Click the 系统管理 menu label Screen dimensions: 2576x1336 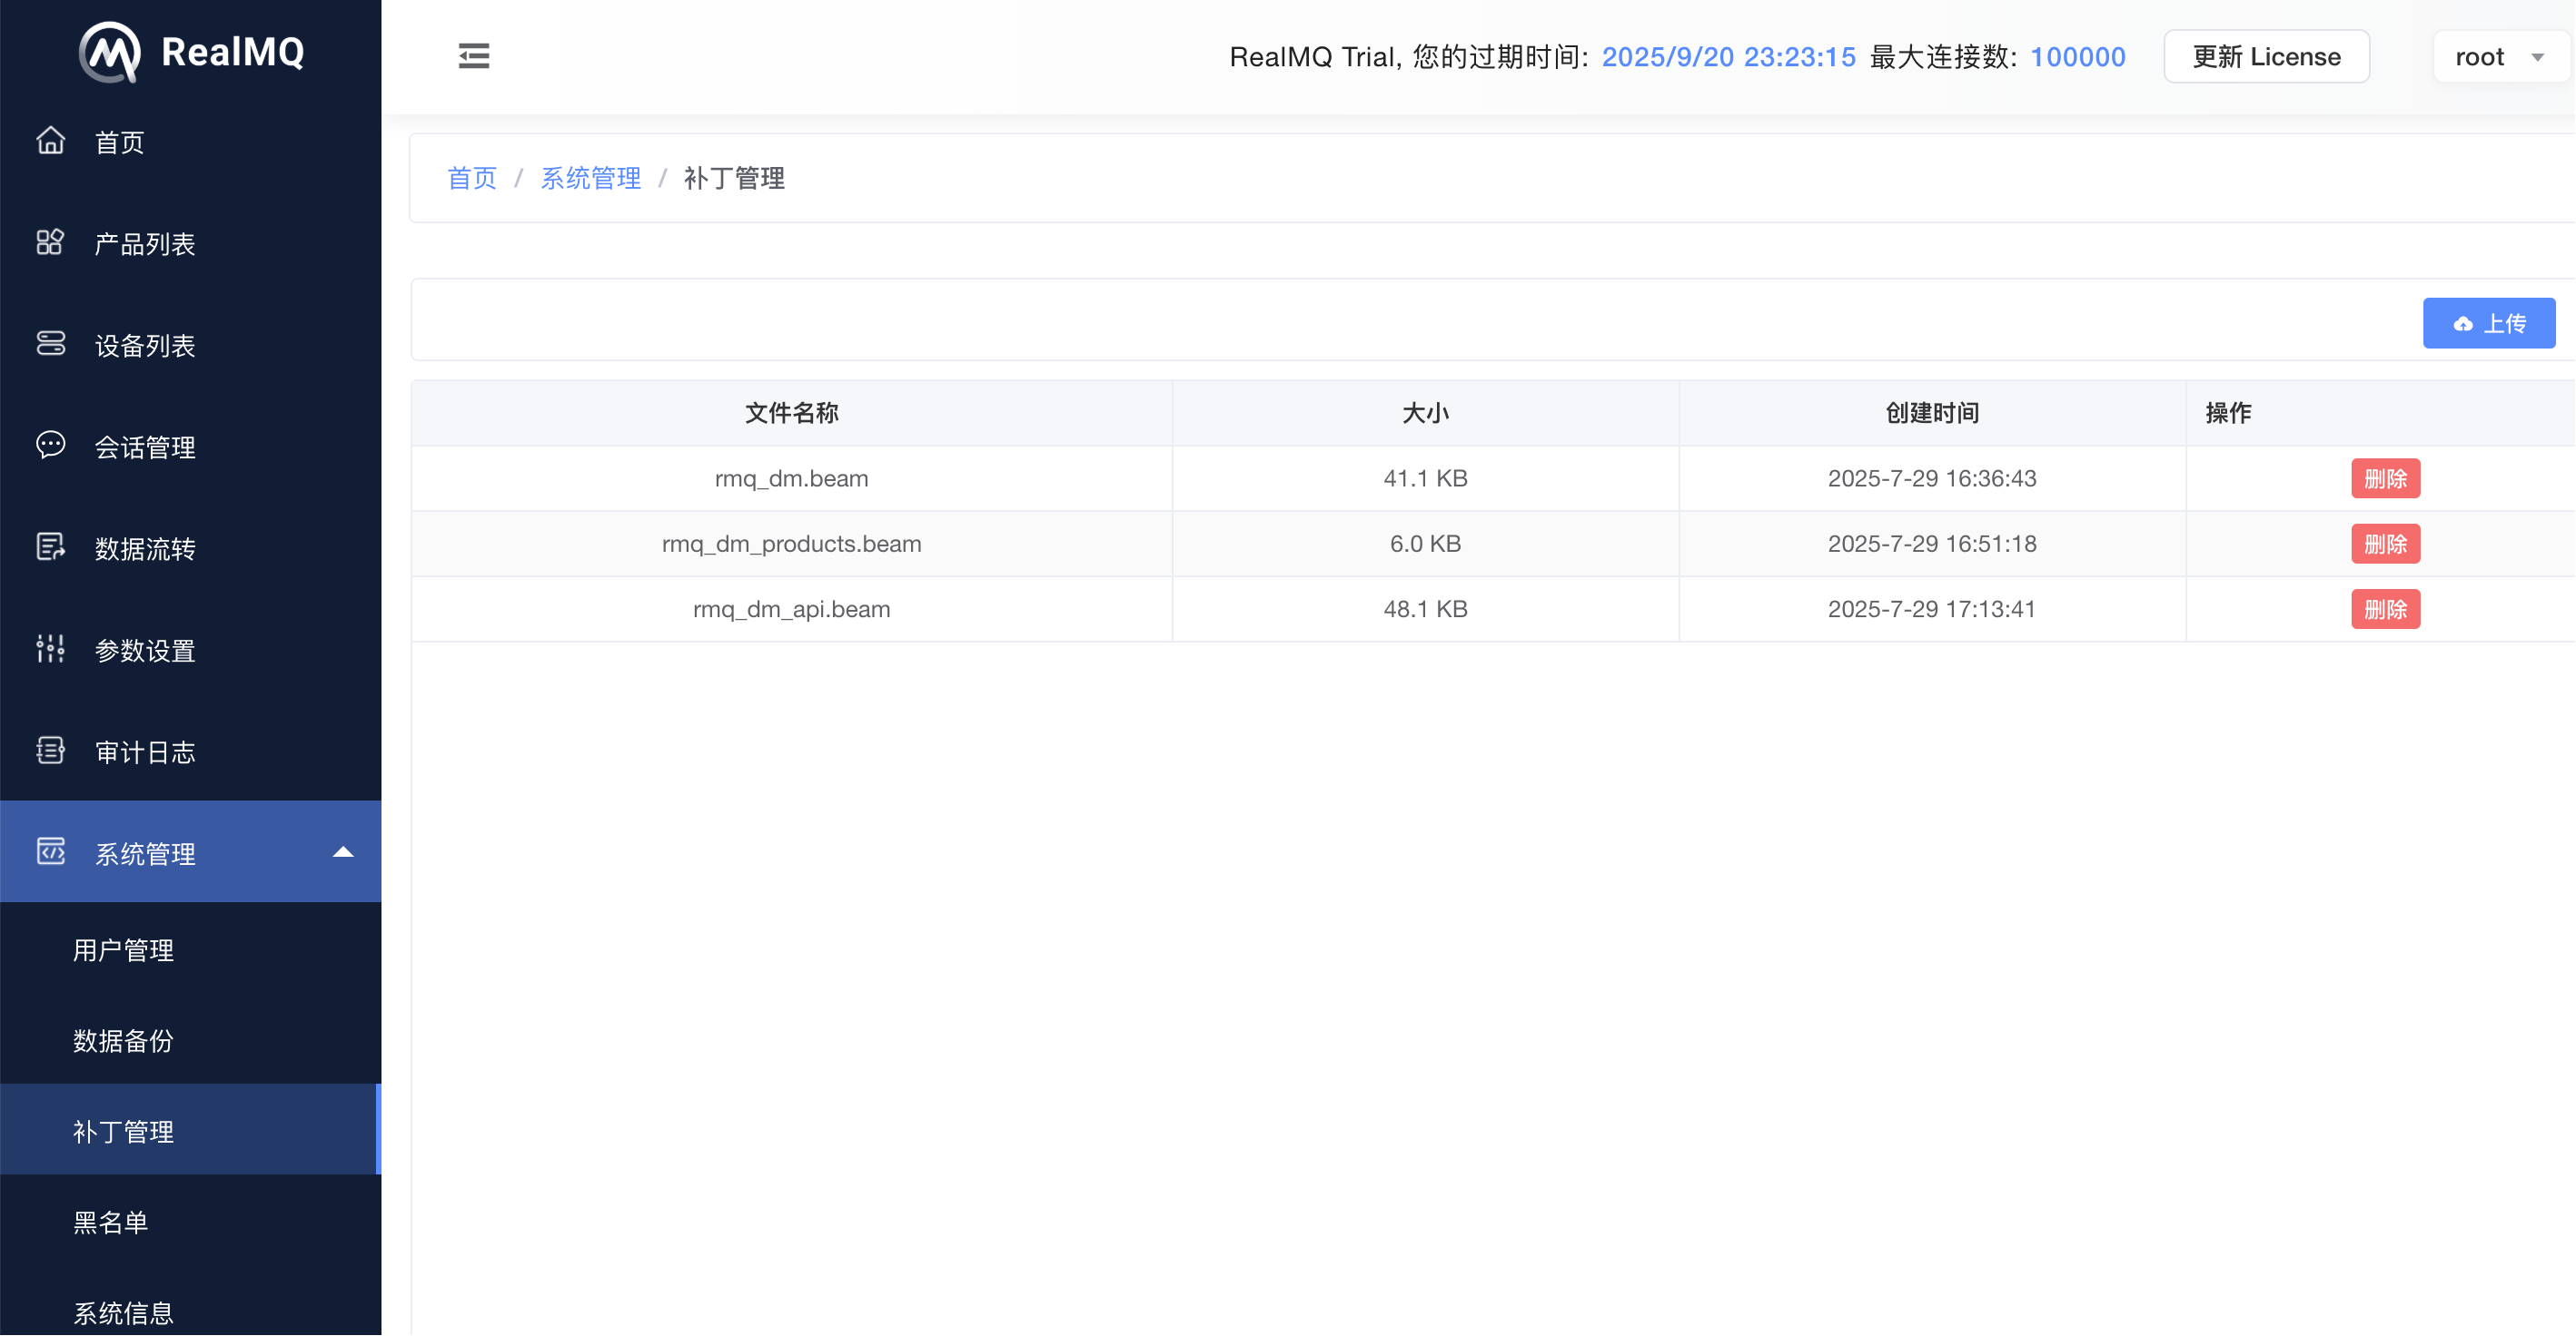[145, 854]
